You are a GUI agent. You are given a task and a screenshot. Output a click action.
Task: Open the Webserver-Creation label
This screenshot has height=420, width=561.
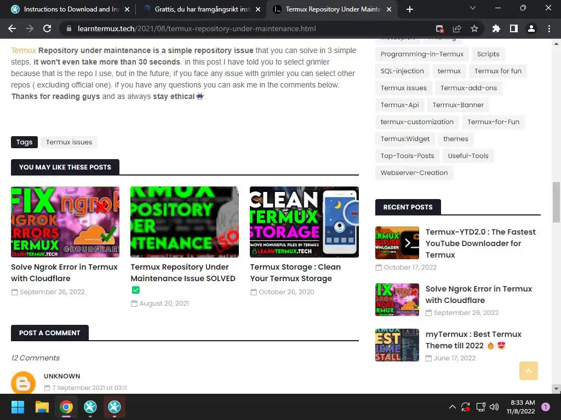pyautogui.click(x=414, y=173)
